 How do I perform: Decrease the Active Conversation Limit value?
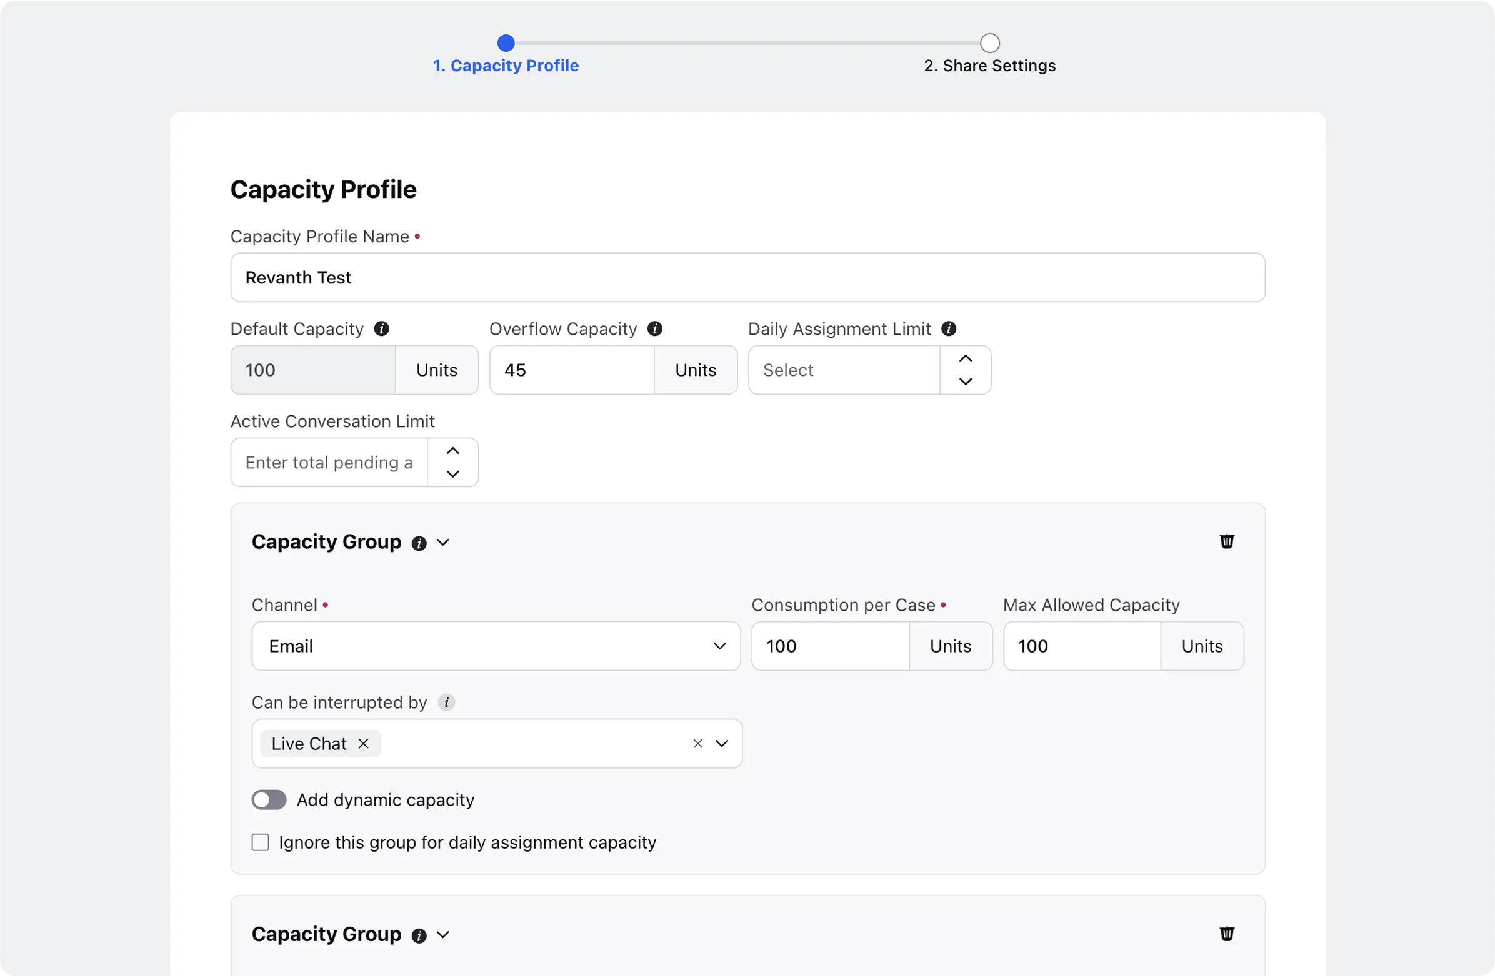pyautogui.click(x=452, y=475)
